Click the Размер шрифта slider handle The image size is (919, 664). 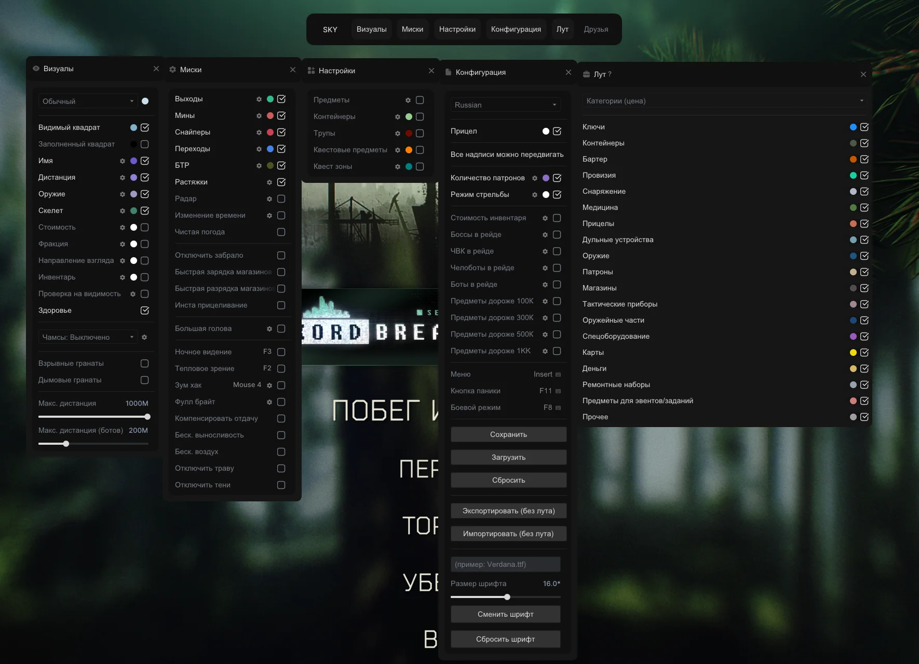(x=507, y=597)
